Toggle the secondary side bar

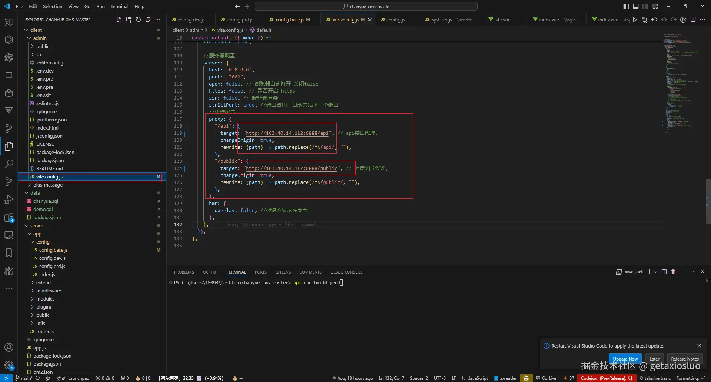pos(645,6)
